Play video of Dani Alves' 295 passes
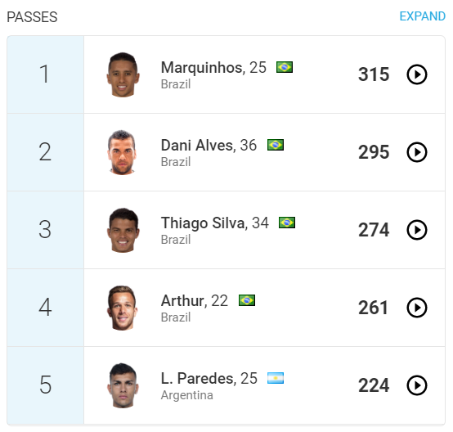Viewport: 453px width, 432px height. click(416, 152)
